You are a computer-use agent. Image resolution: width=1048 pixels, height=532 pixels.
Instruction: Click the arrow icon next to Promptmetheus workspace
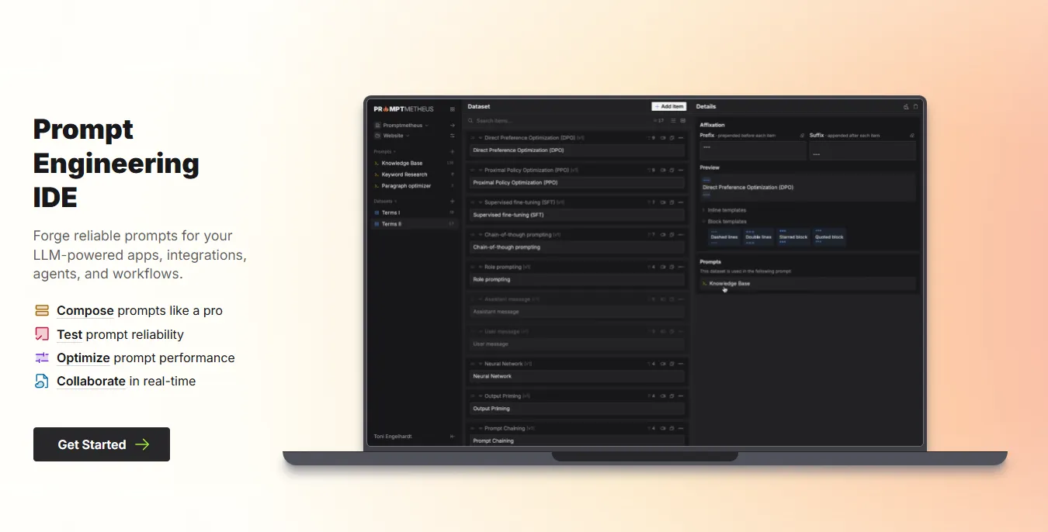(453, 125)
